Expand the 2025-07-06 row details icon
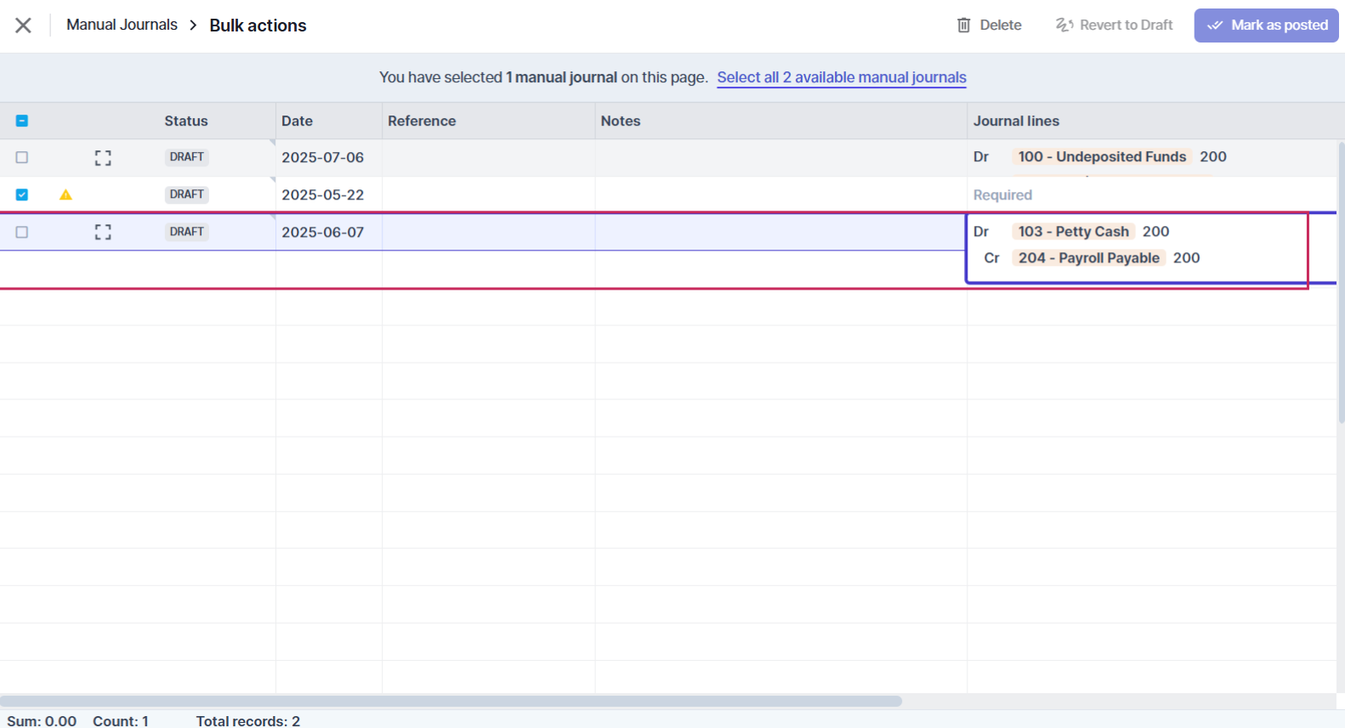 103,158
